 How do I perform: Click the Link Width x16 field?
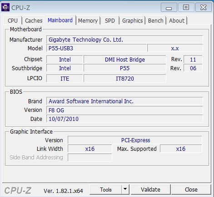coord(90,149)
